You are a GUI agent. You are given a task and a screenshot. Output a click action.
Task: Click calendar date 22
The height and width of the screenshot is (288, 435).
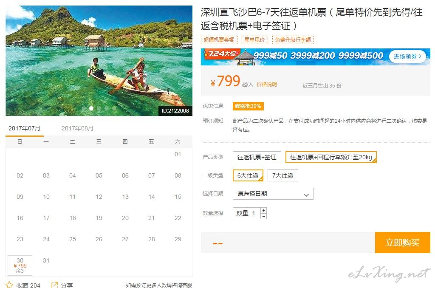coord(178,218)
